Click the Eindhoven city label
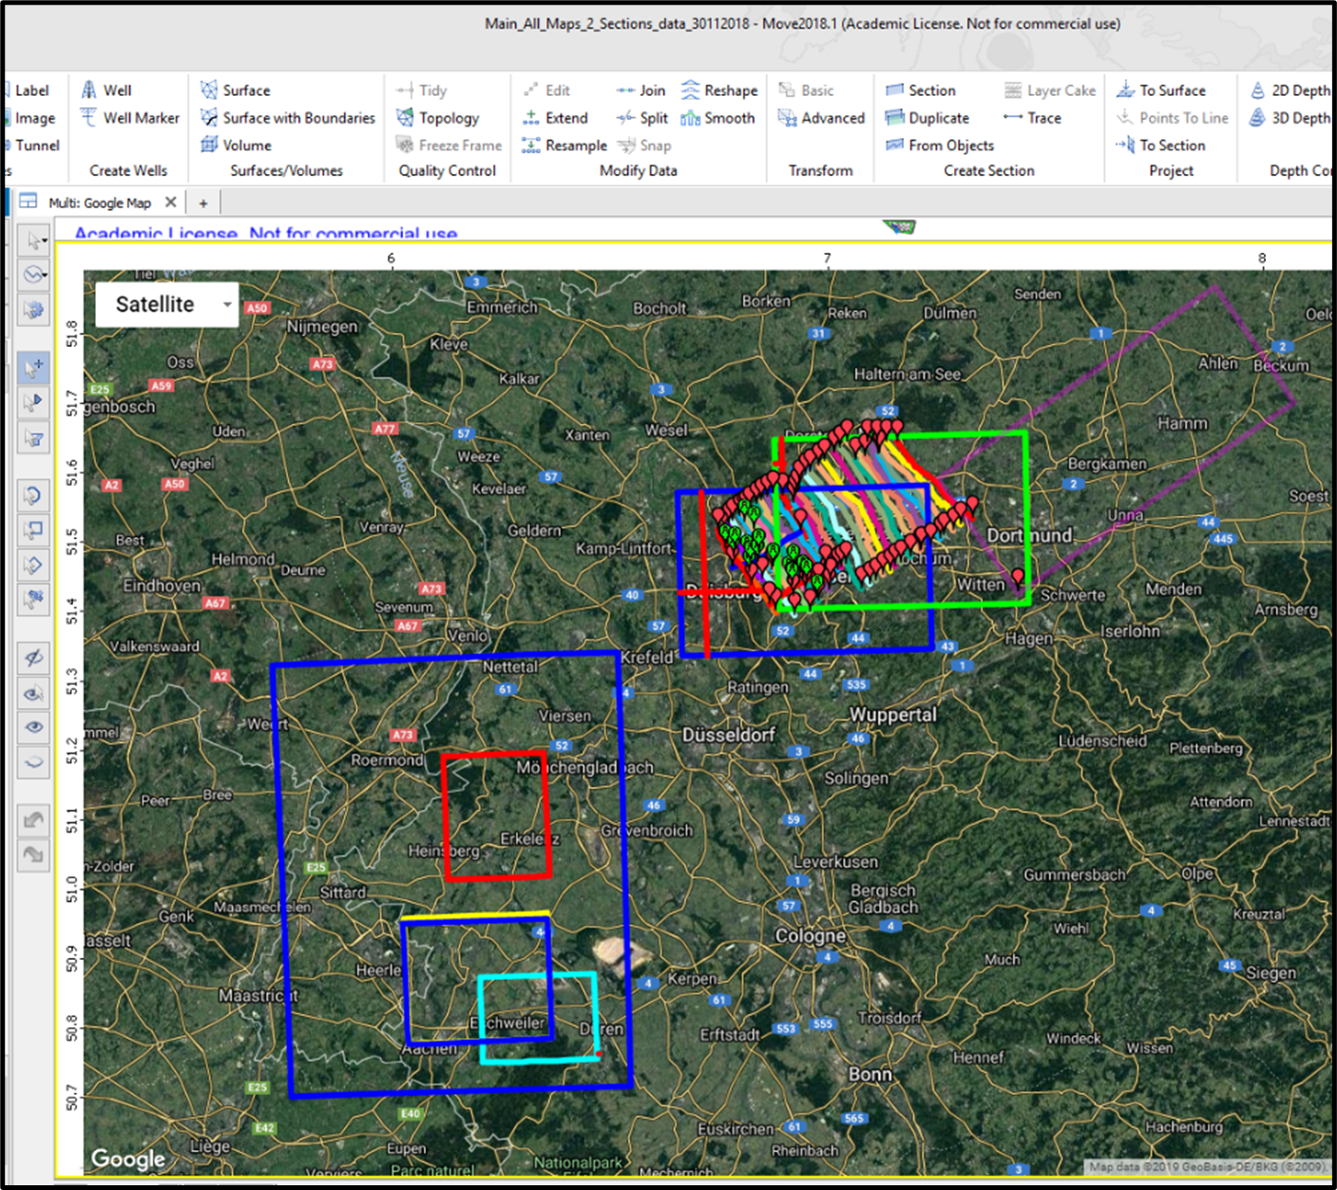This screenshot has height=1190, width=1337. point(162,585)
